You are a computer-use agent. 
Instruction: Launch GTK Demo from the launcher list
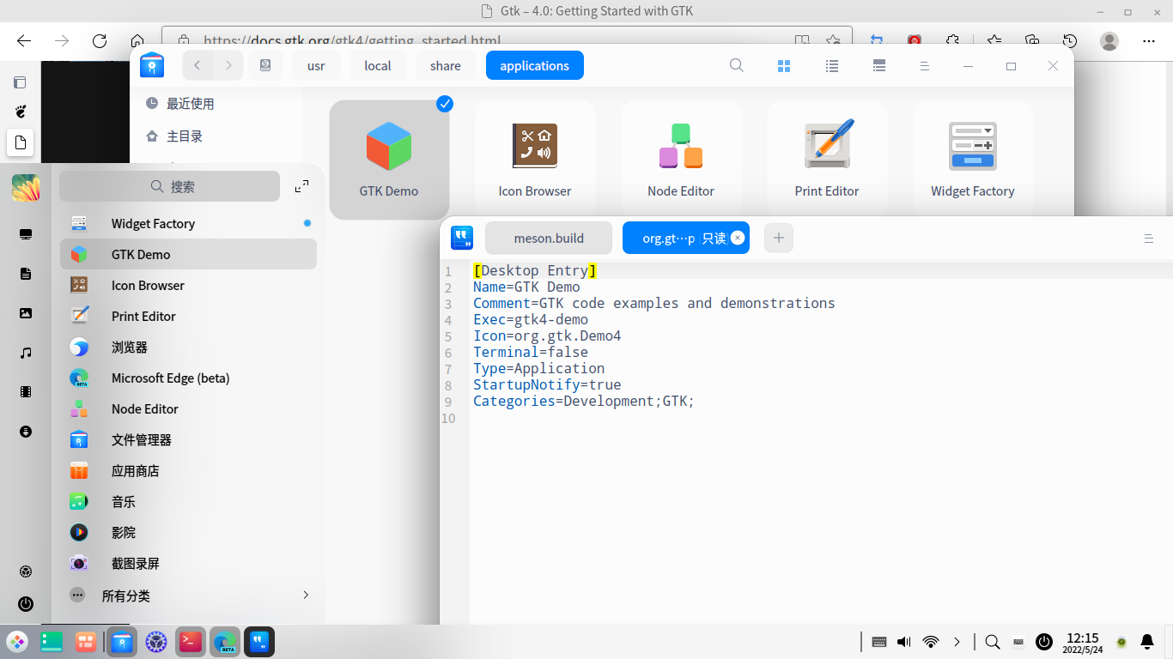(188, 254)
